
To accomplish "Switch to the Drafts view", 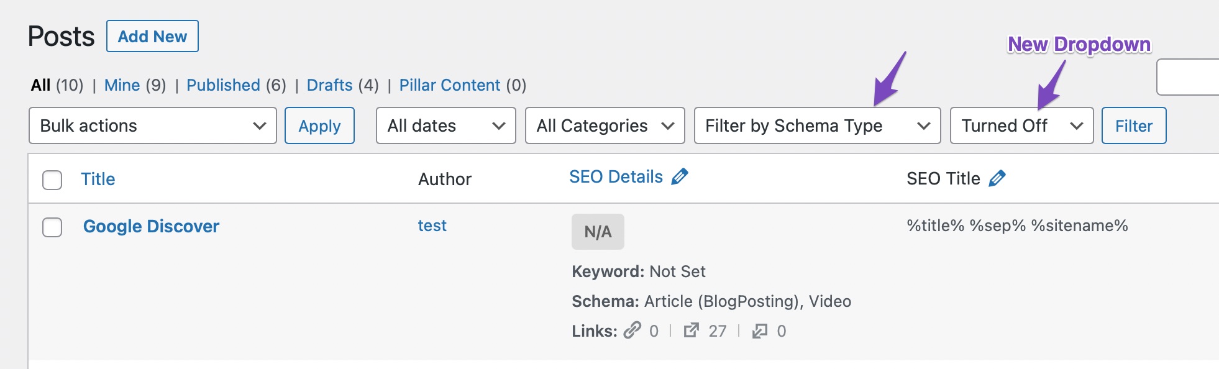I will click(329, 85).
